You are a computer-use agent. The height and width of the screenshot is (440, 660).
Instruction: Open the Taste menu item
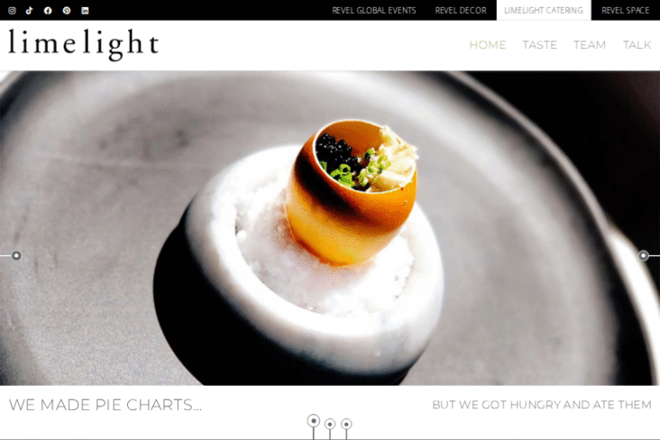[540, 45]
